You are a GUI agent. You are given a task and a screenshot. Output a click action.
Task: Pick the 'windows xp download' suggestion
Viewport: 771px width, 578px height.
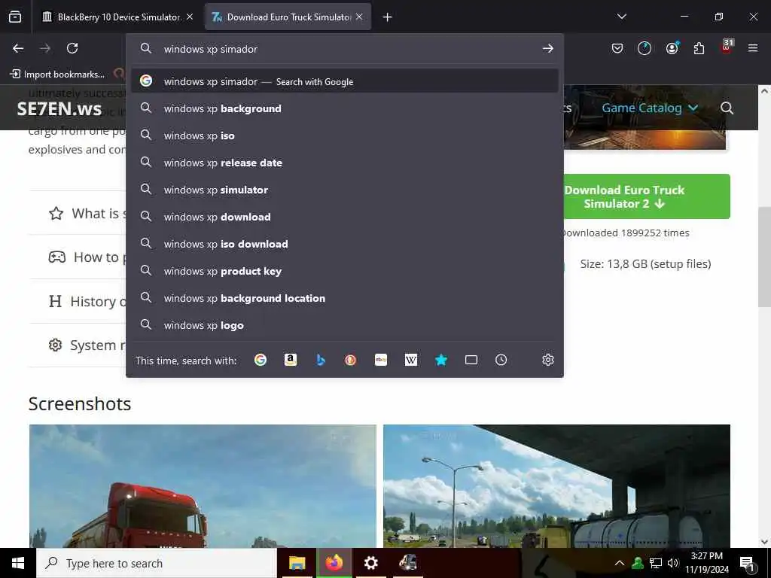(x=345, y=216)
